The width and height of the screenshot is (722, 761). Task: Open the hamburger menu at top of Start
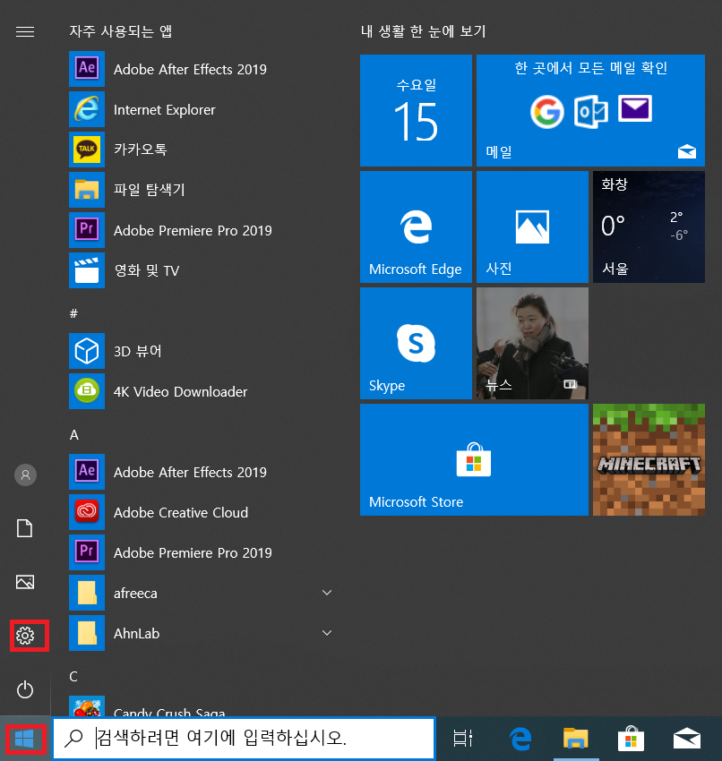25,32
